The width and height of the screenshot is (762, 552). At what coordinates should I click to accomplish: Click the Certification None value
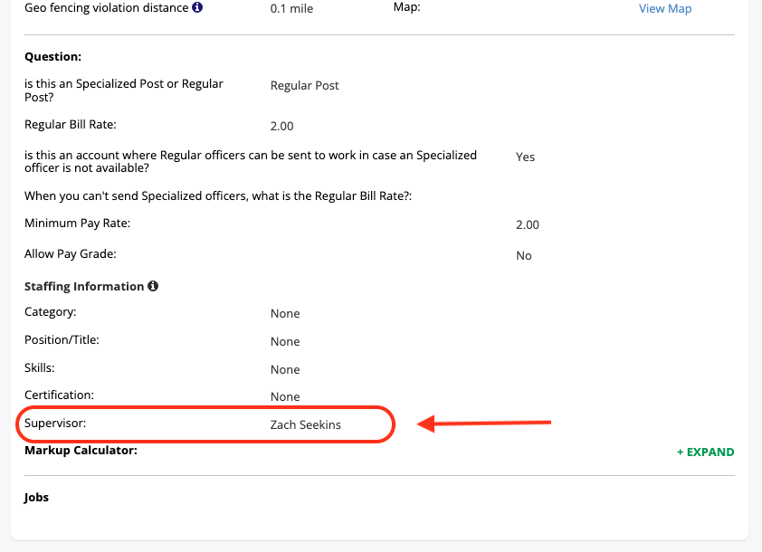pos(284,396)
